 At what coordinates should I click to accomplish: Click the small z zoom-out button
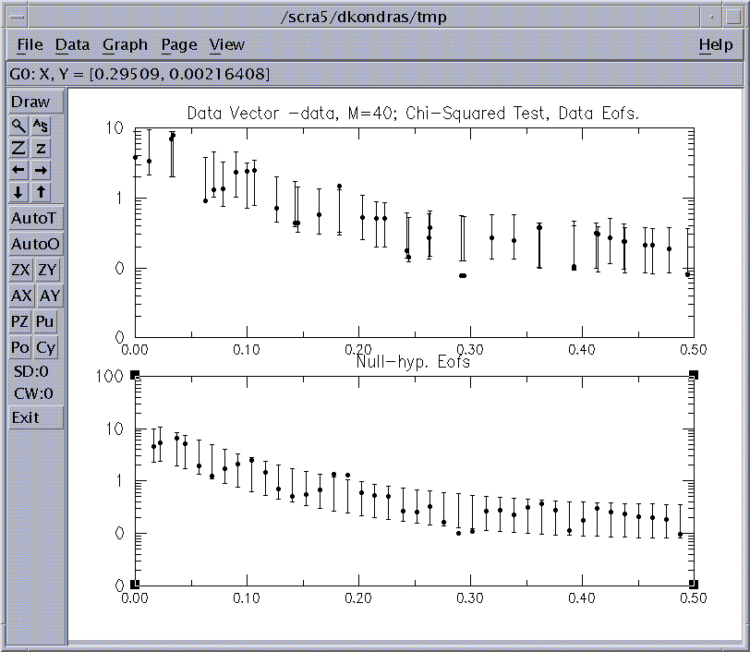pos(42,148)
